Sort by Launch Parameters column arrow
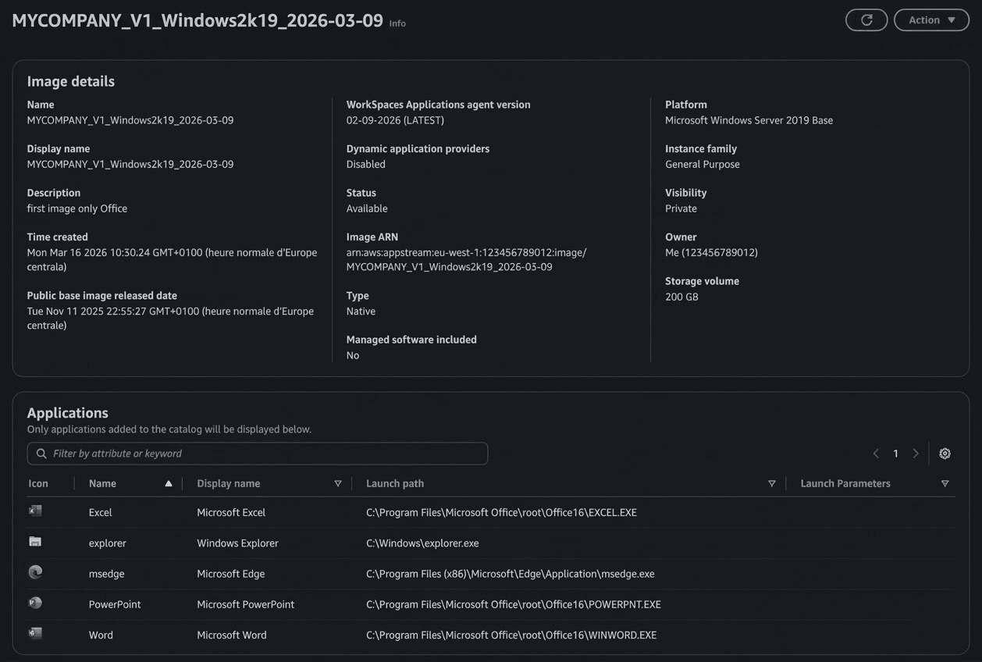Screen dimensions: 982x662 (x=945, y=483)
